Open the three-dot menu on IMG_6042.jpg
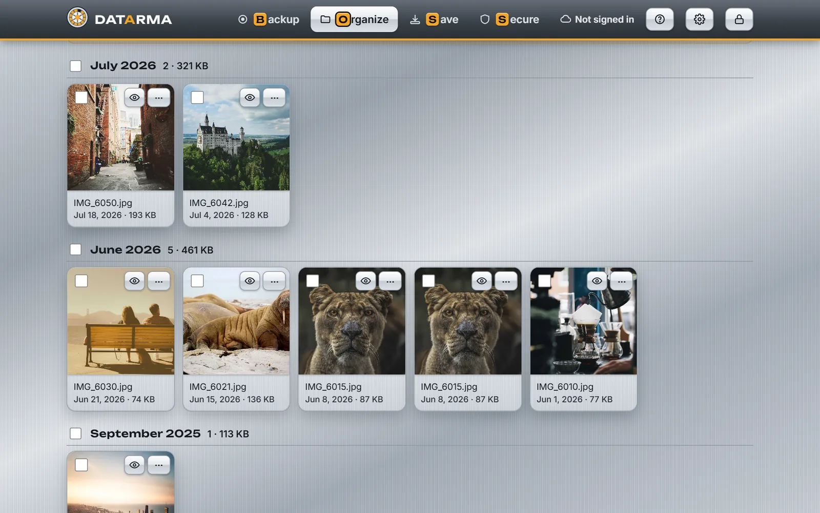 275,97
